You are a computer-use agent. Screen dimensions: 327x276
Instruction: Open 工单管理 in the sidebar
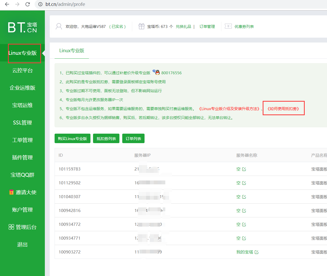click(23, 140)
